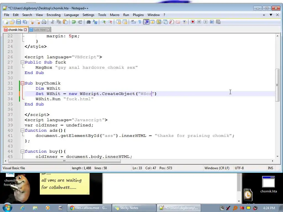Toggle synchronized vertical scrolling

[118, 22]
